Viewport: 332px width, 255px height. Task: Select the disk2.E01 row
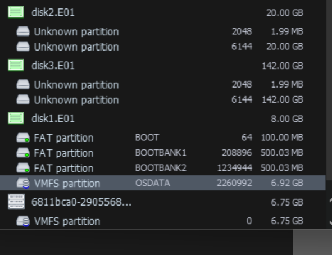pyautogui.click(x=162, y=12)
